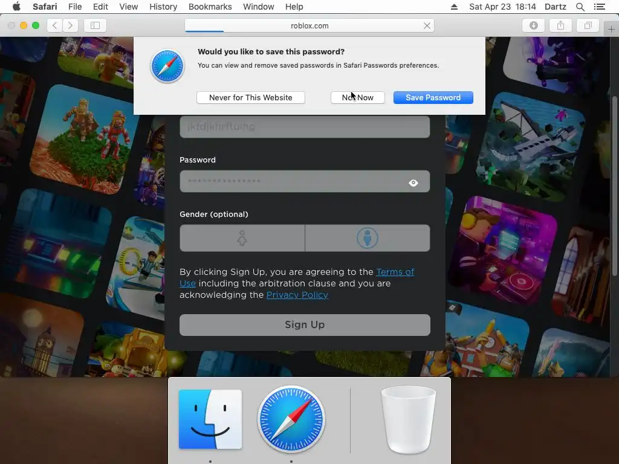Go back with the Safari back arrow
The height and width of the screenshot is (464, 619).
[x=54, y=25]
